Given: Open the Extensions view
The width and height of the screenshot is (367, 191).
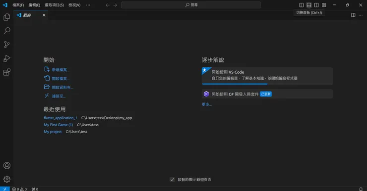Looking at the screenshot, I should point(7,72).
